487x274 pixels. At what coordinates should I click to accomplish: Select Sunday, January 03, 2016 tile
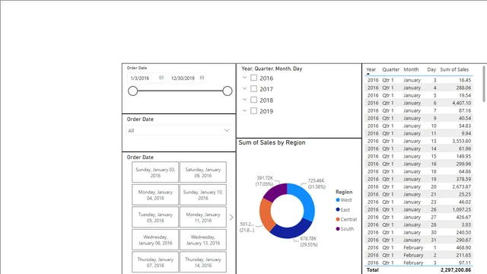[155, 173]
